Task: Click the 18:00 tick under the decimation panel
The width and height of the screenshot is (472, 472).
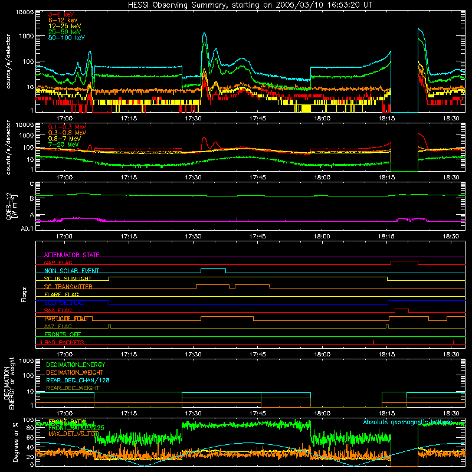Action: coord(322,413)
